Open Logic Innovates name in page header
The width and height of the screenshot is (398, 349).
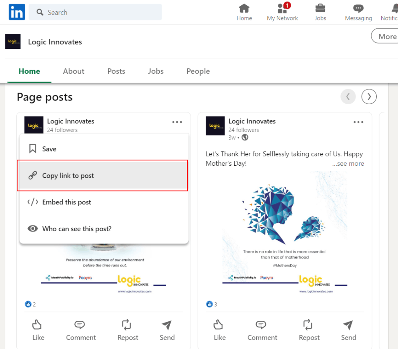(55, 42)
